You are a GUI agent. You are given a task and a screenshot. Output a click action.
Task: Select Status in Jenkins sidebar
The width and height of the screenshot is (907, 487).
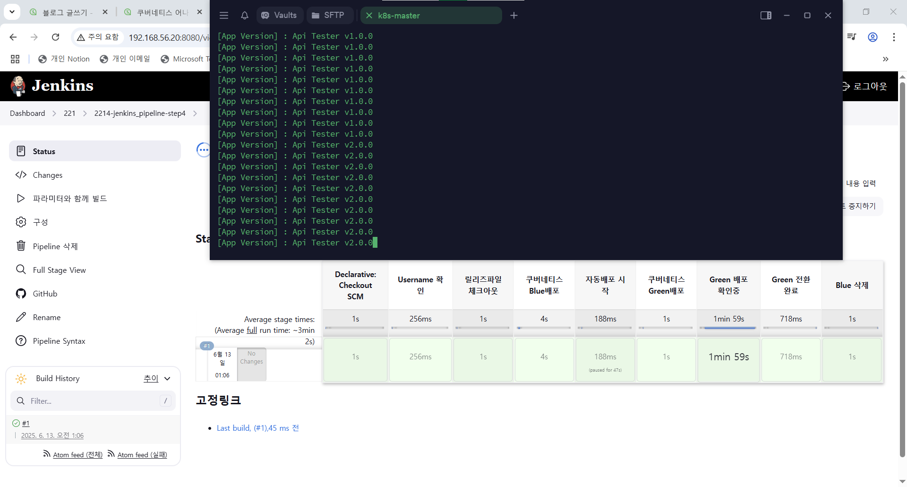(95, 151)
